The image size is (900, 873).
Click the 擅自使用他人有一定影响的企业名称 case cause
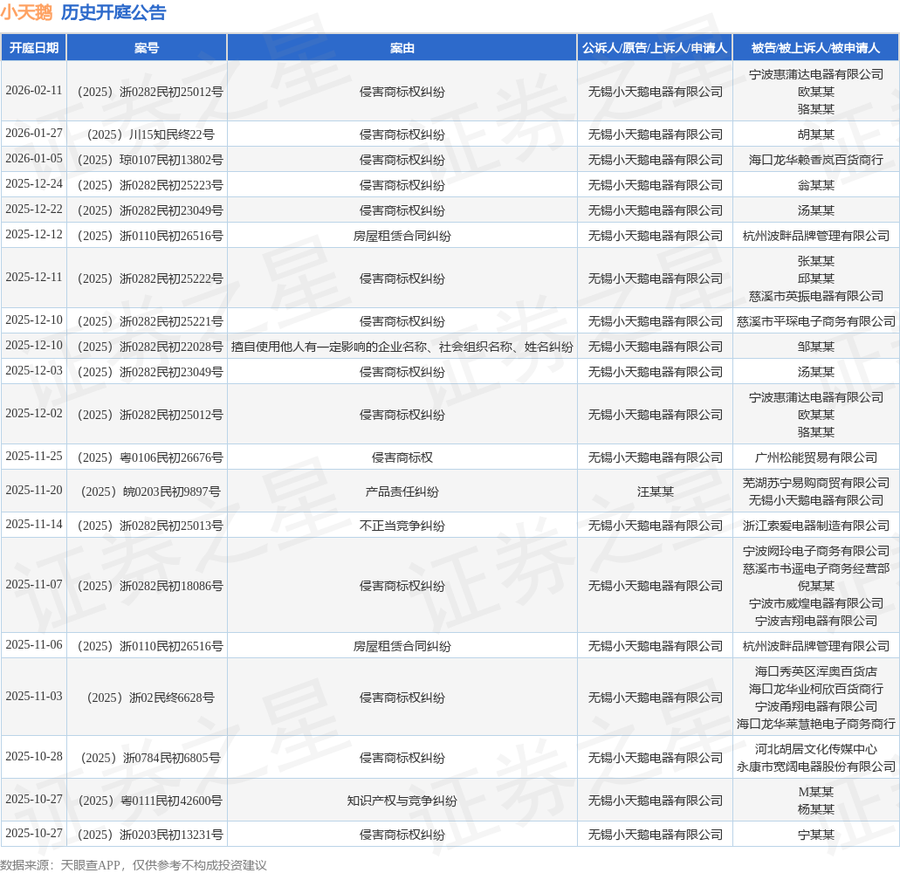click(x=402, y=346)
